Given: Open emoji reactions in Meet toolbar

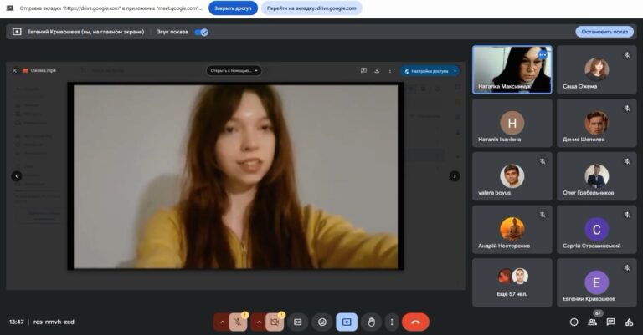Looking at the screenshot, I should coord(322,322).
